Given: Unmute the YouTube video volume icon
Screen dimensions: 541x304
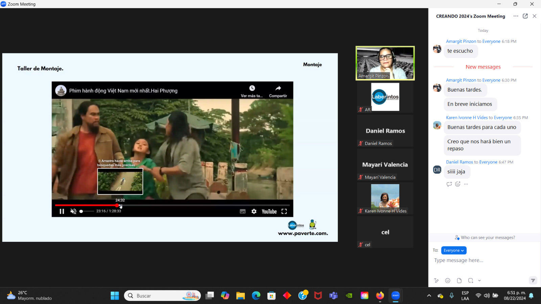Looking at the screenshot, I should tap(73, 211).
